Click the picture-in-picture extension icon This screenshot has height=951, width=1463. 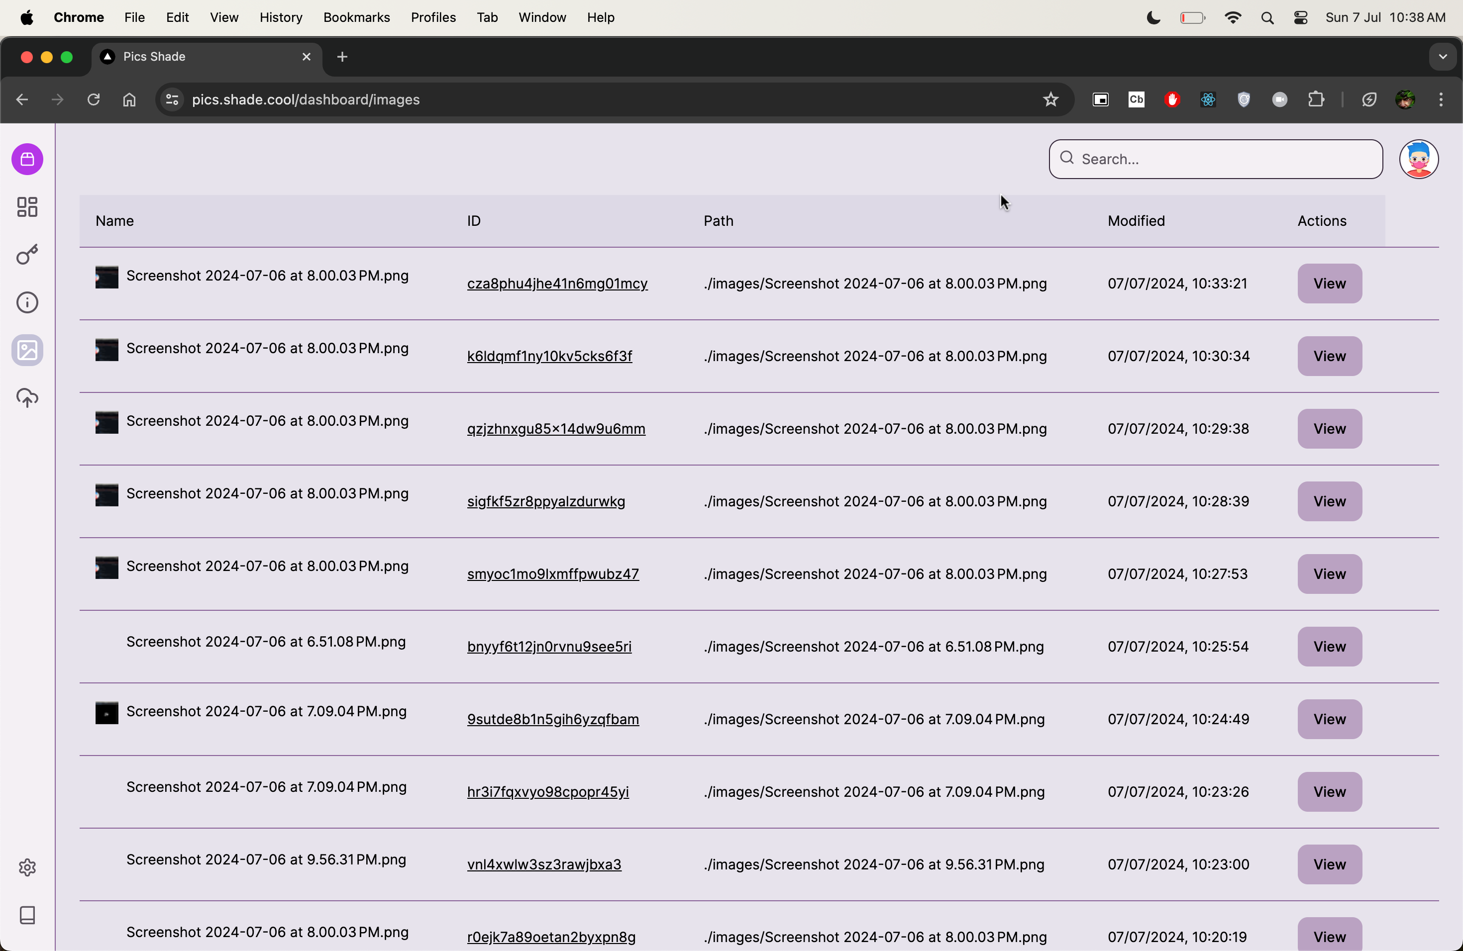click(x=1100, y=99)
